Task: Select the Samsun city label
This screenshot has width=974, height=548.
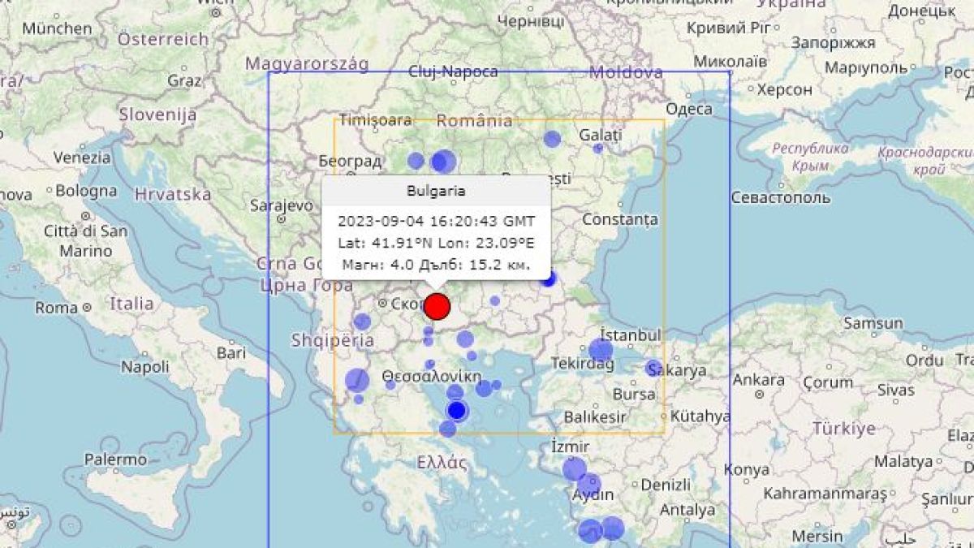Action: [873, 323]
